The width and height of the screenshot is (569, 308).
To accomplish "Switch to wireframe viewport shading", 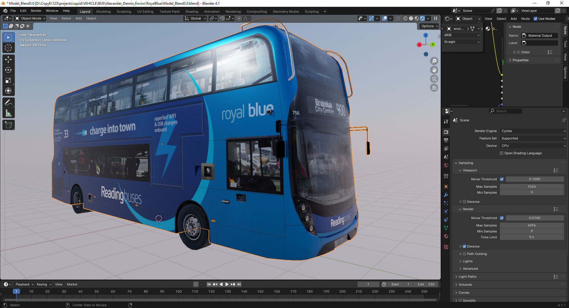I will 405,18.
